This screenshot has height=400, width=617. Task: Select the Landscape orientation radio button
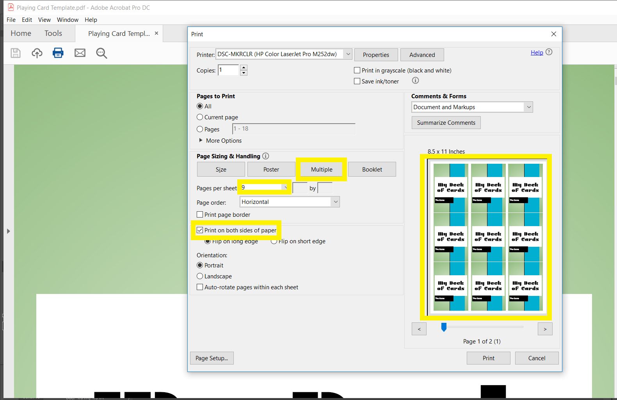tap(200, 276)
